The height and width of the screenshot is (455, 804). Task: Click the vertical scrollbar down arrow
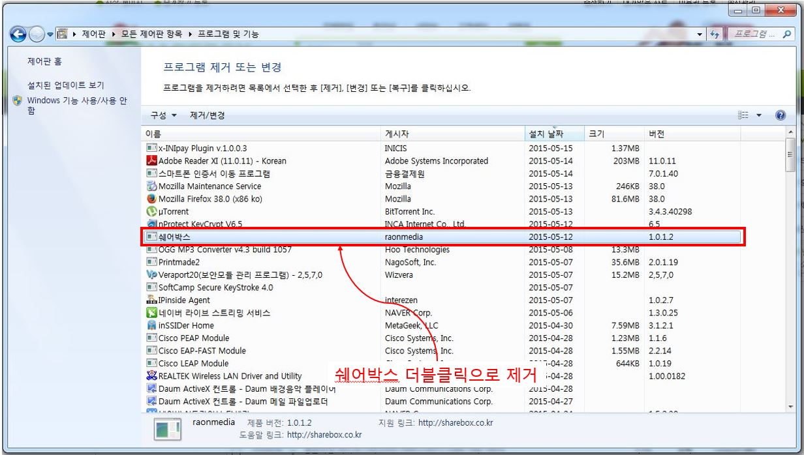(x=791, y=407)
